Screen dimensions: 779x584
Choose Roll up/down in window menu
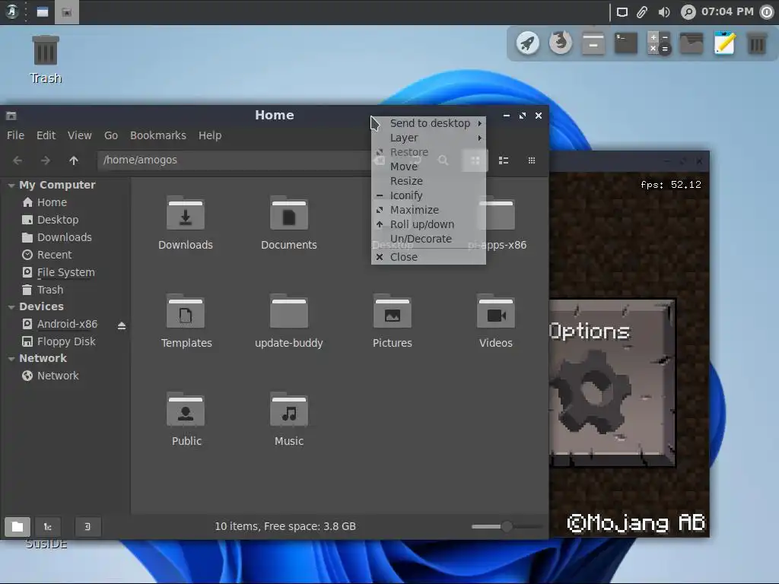coord(428,224)
